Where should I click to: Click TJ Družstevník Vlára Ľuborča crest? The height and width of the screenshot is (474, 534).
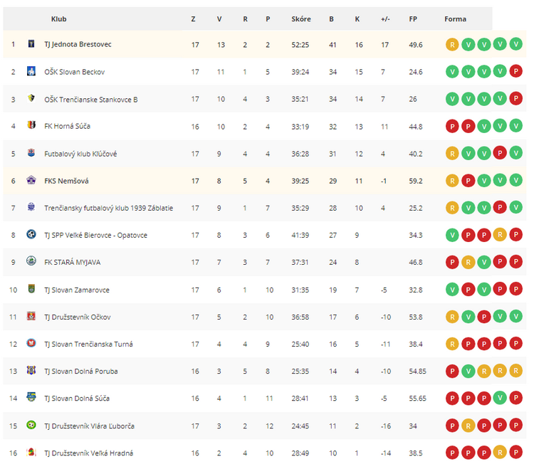pos(31,425)
